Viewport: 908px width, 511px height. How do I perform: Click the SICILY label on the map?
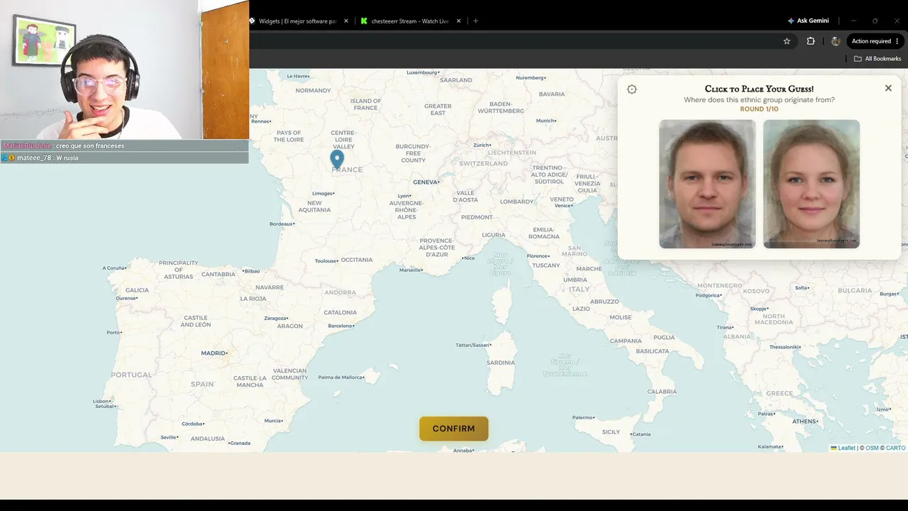pyautogui.click(x=611, y=432)
